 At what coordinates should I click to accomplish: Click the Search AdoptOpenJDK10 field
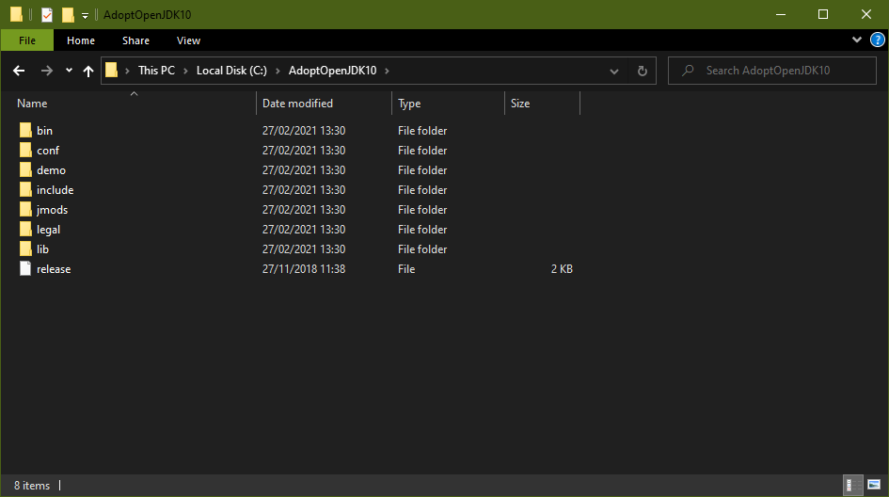pyautogui.click(x=772, y=71)
